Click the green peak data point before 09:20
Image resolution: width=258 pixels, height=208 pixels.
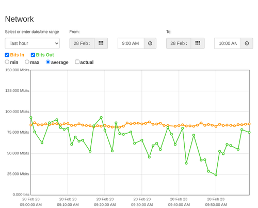point(101,118)
